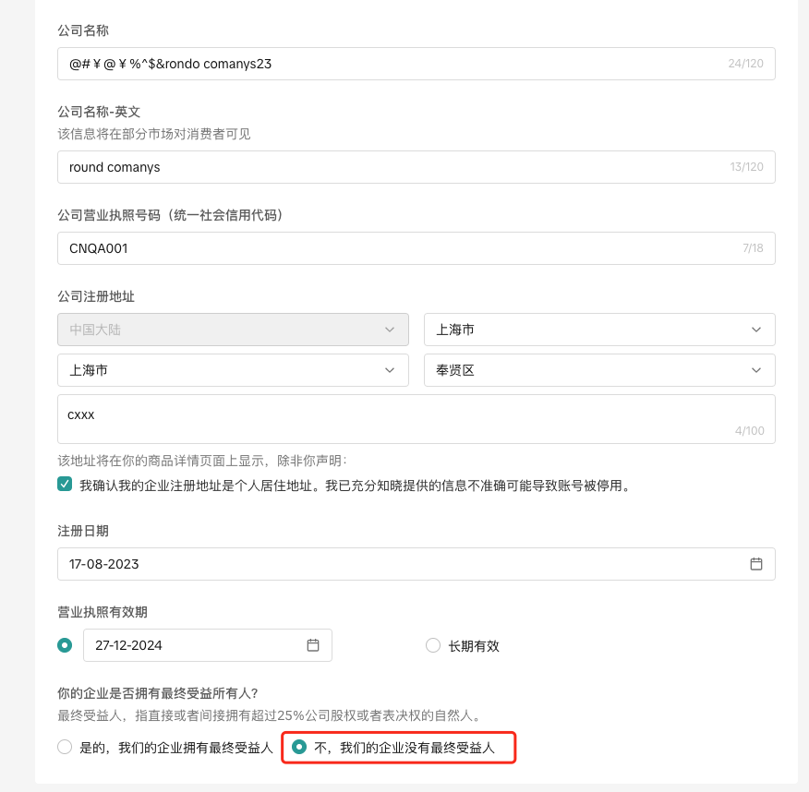Screen dimensions: 809x792
Task: Click calendar icon beside 27-12-2024 date
Action: (x=313, y=645)
